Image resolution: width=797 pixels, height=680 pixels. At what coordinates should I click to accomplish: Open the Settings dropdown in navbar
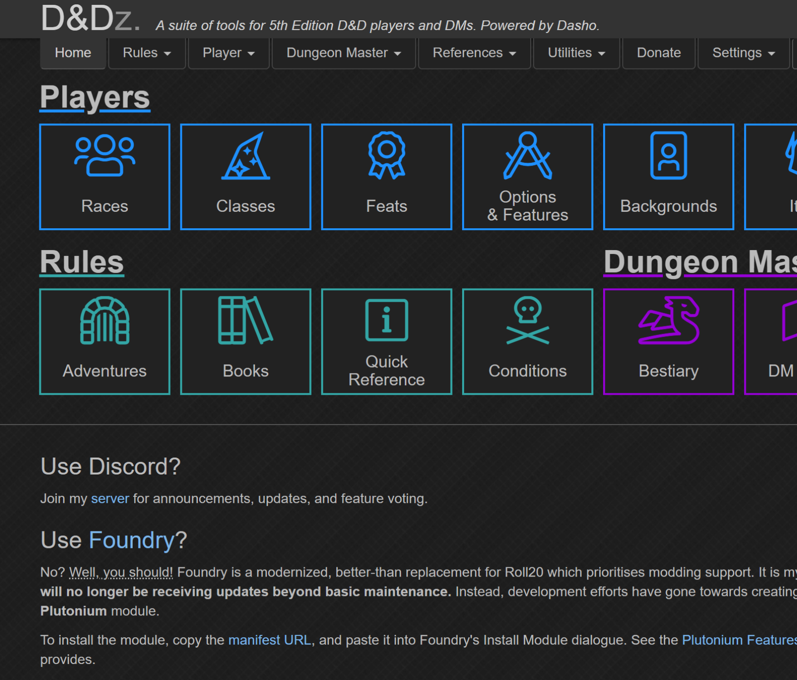pyautogui.click(x=743, y=53)
